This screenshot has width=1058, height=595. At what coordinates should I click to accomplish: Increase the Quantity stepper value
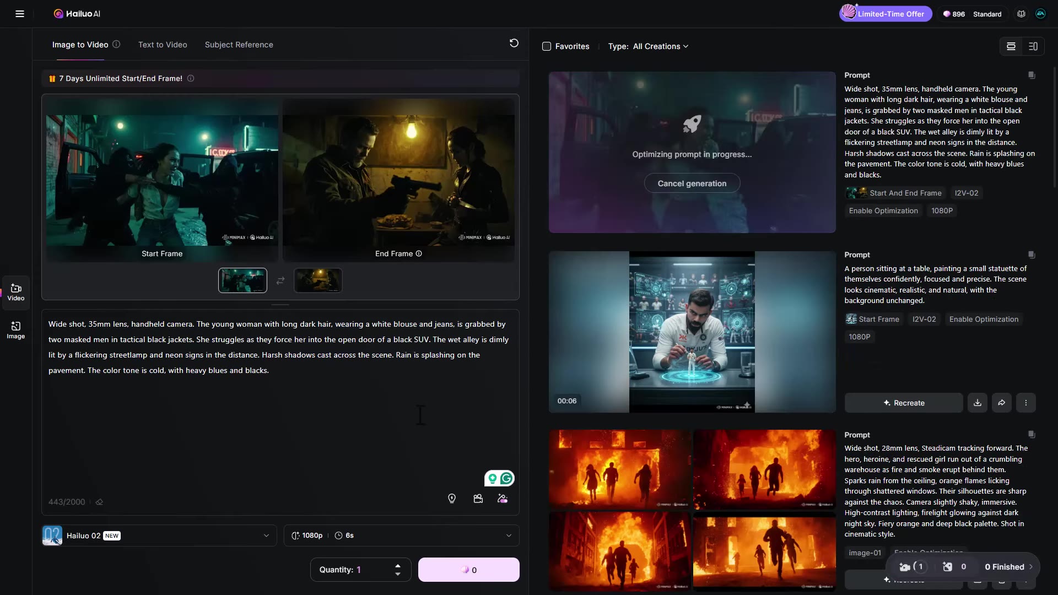point(398,565)
